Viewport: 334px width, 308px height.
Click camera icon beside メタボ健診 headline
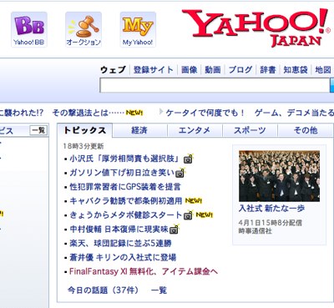(x=189, y=215)
